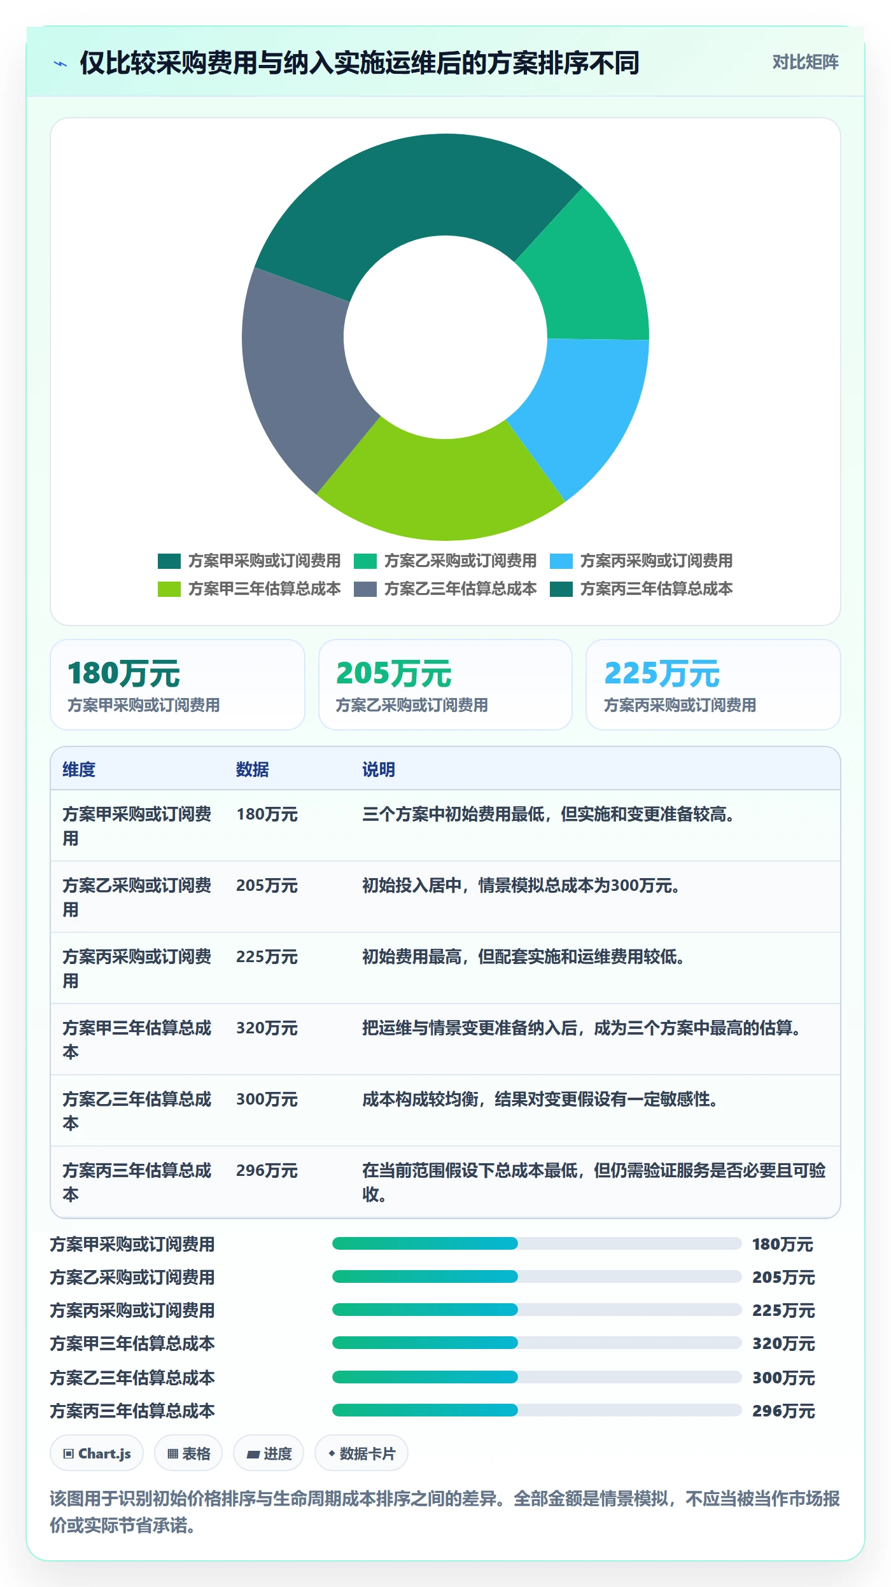The width and height of the screenshot is (891, 1587).
Task: Click the chart title heading 仅比较采购费用…
Action: click(x=360, y=63)
